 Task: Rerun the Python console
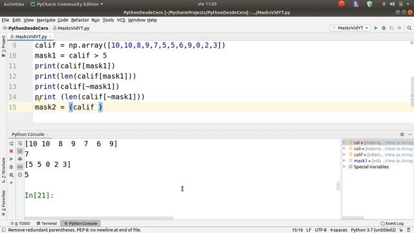12,144
